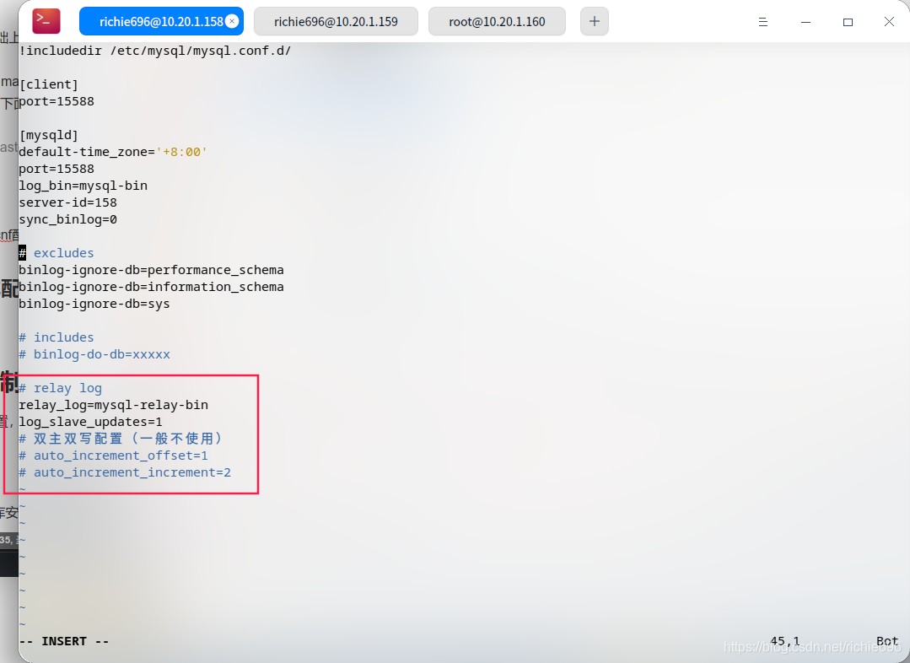The height and width of the screenshot is (663, 910).
Task: Maximize the terminal window
Action: point(848,22)
